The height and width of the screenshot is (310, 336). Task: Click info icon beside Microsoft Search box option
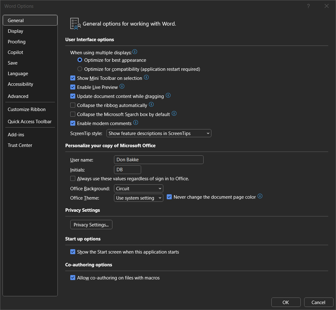[x=174, y=114]
